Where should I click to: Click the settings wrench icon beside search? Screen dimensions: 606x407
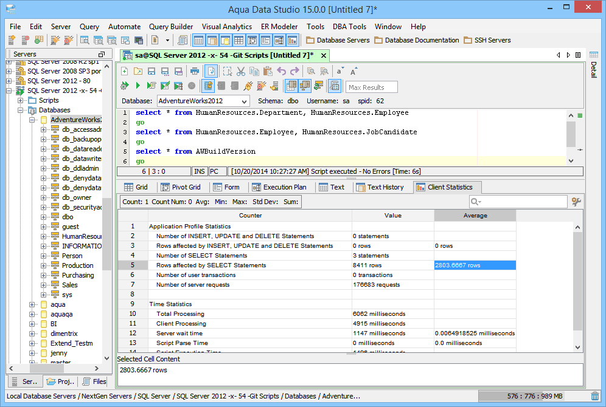pos(576,202)
